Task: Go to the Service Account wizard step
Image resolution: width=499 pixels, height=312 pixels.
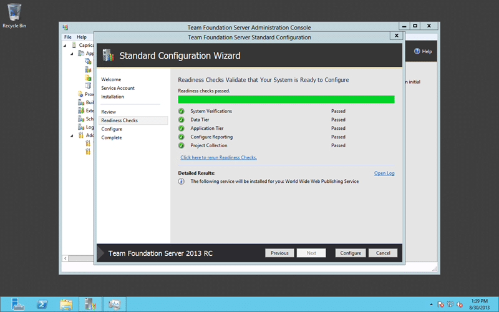Action: pos(118,88)
